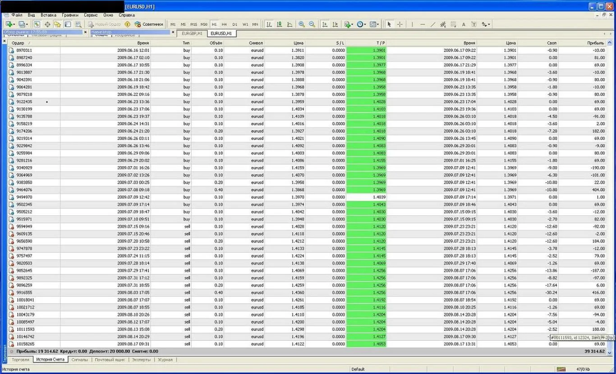Toggle the Советники (Expert Advisors) button
Viewport: 616px width, 374px height.
149,24
